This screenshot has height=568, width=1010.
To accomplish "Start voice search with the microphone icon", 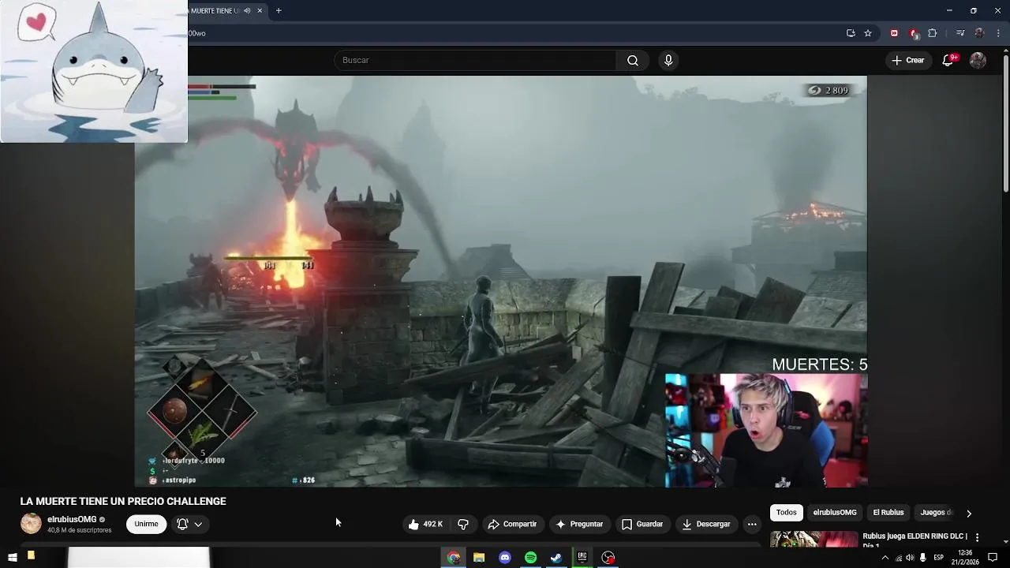I will (x=668, y=60).
